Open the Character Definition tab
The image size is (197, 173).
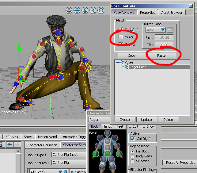pyautogui.click(x=42, y=145)
